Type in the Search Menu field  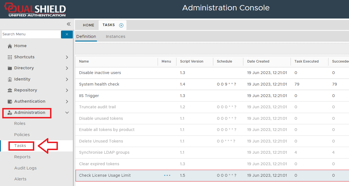point(30,34)
